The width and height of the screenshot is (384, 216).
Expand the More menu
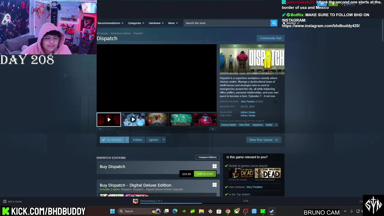click(173, 23)
